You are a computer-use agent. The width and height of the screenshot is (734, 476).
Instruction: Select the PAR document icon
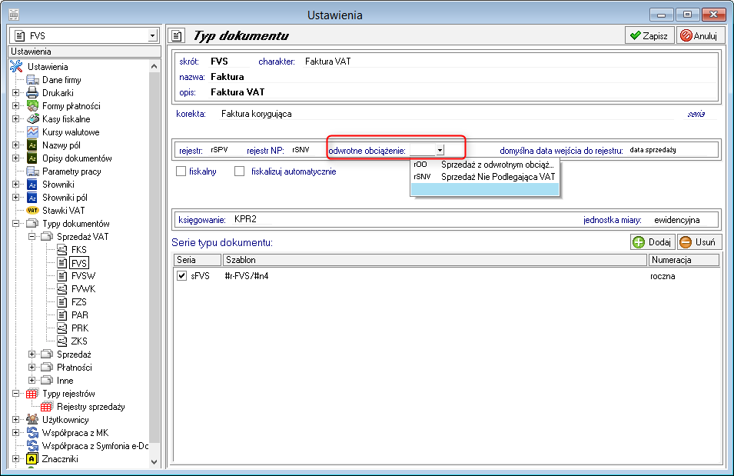(x=61, y=315)
